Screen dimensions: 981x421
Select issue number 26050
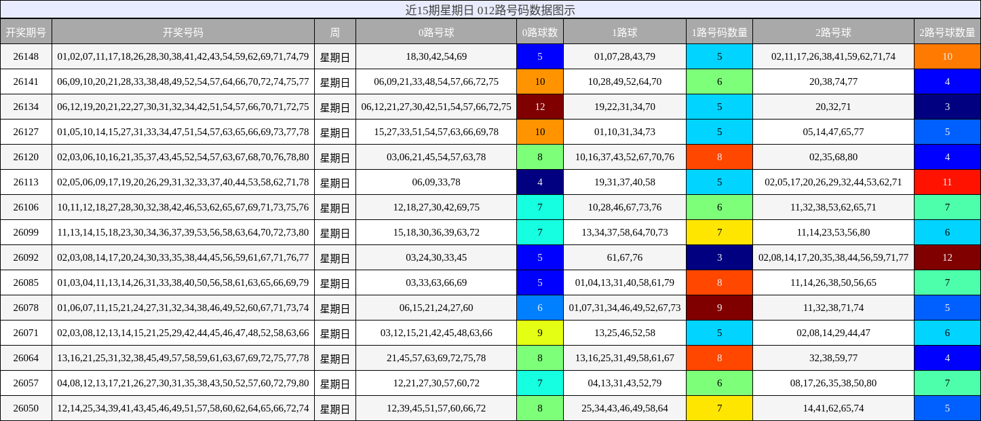(x=26, y=408)
